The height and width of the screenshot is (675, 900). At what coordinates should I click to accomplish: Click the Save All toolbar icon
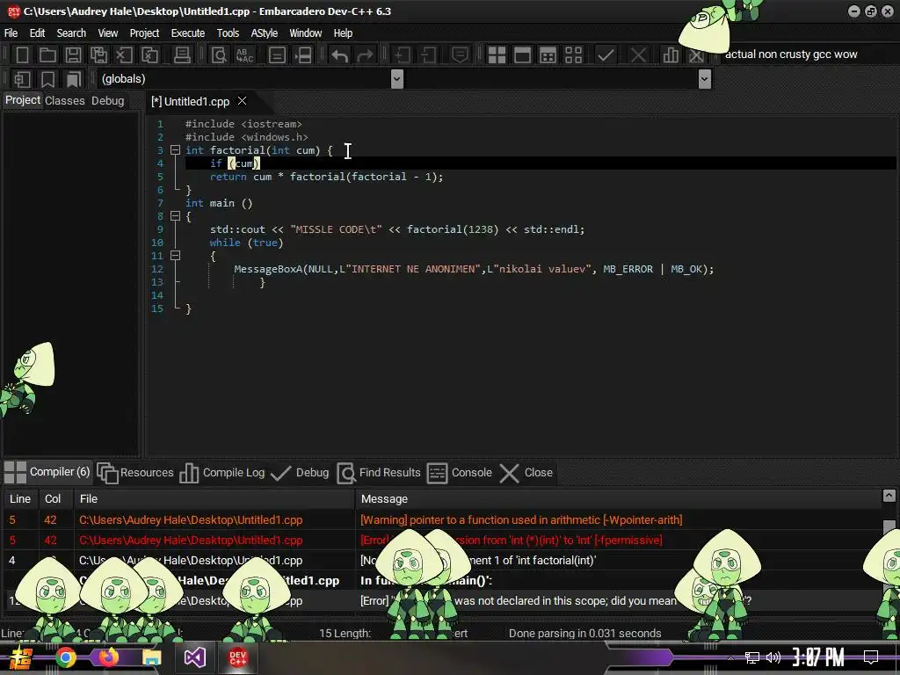(x=98, y=55)
